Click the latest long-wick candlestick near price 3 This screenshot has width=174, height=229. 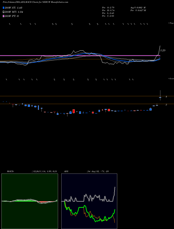click(160, 95)
